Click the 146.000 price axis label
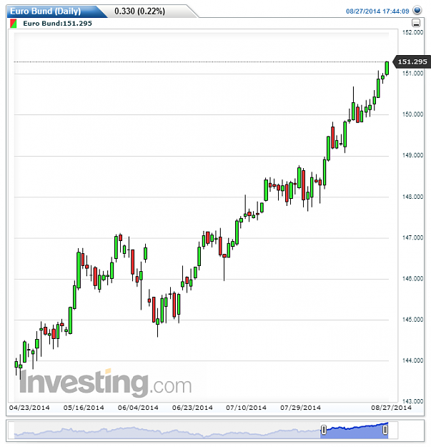 [412, 278]
